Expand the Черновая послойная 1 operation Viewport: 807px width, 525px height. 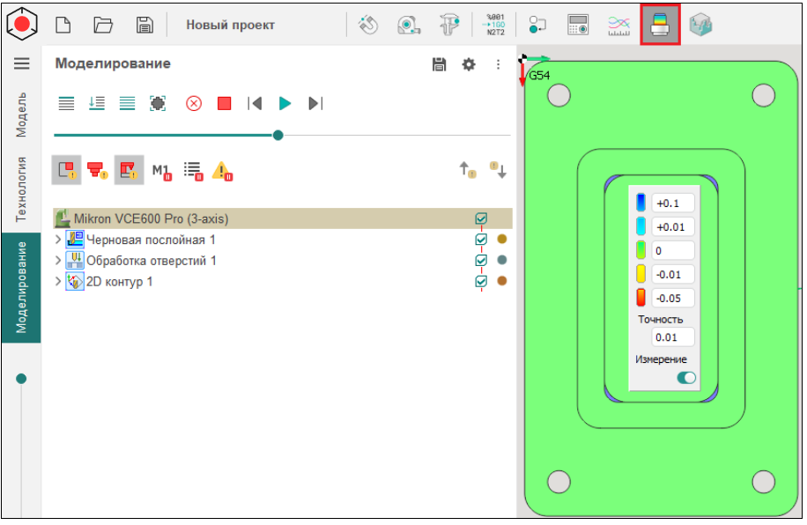coord(59,240)
